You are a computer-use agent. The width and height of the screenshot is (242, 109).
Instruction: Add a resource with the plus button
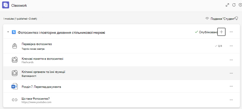click(221, 32)
